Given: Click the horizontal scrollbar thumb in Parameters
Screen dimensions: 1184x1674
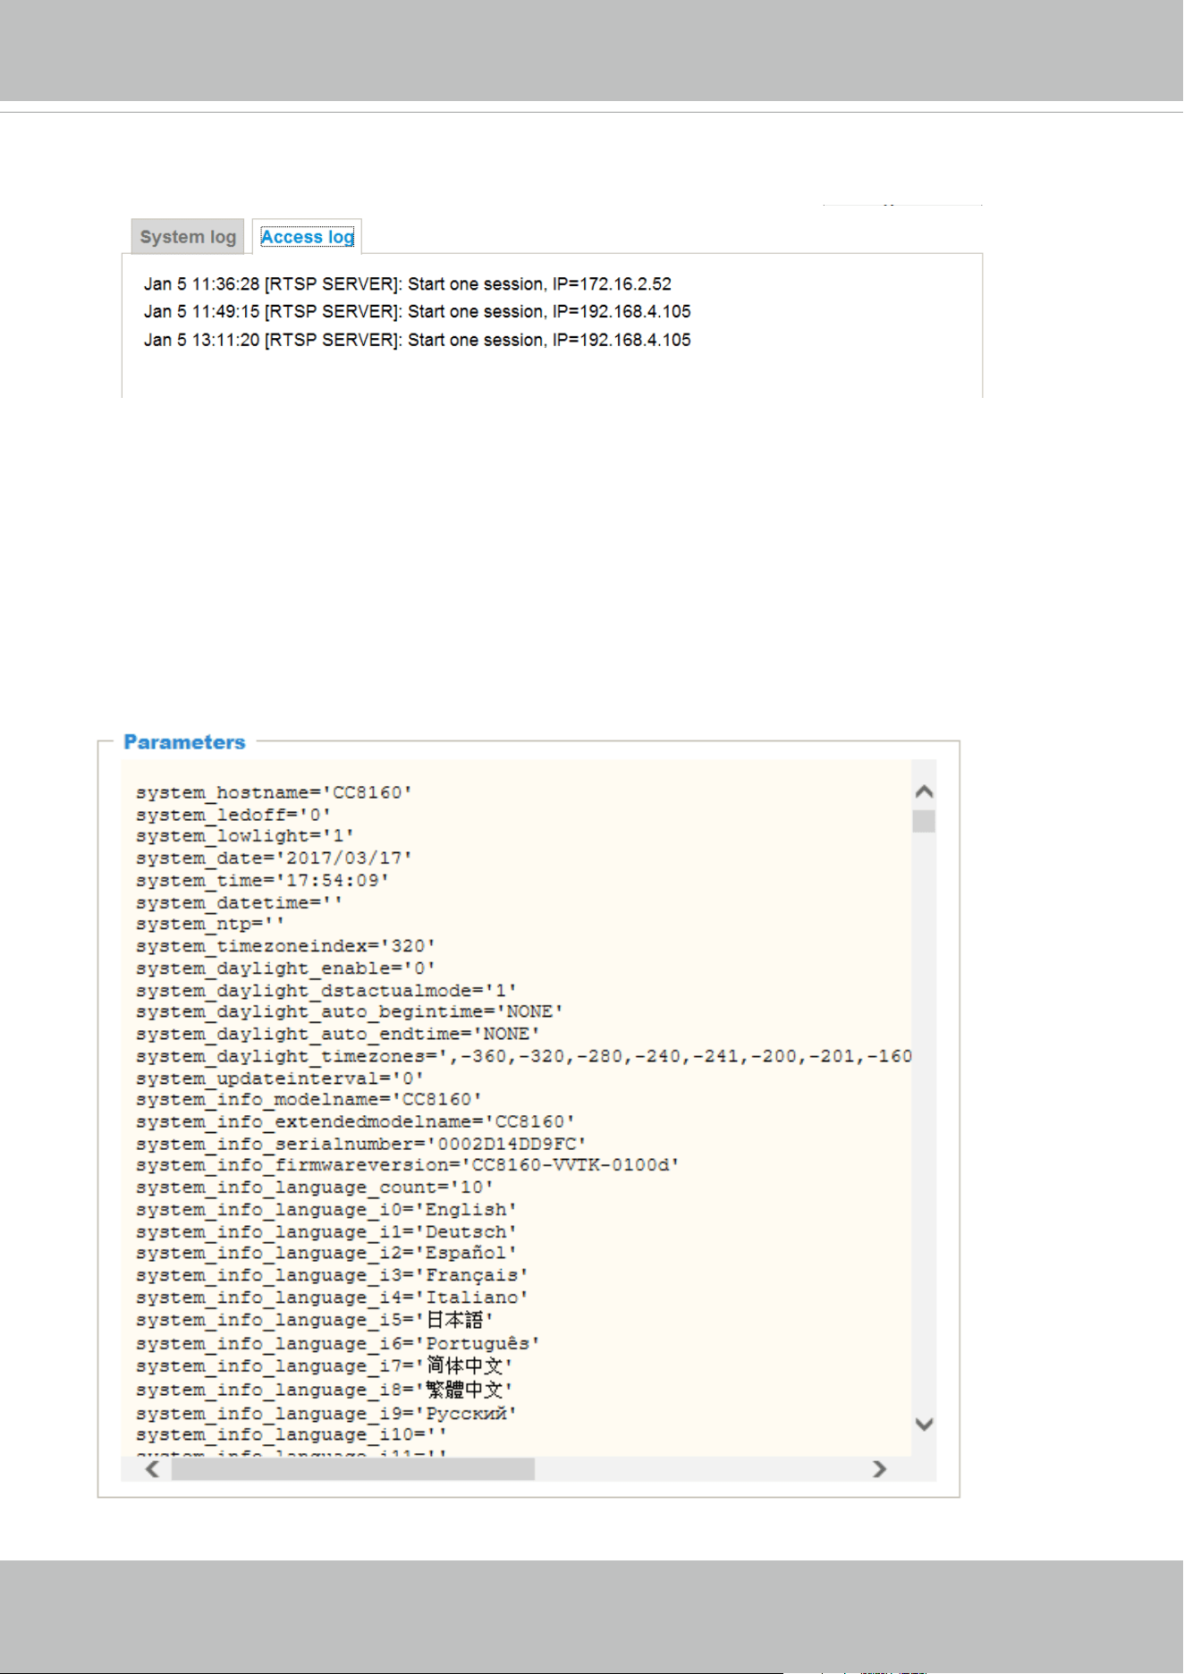Looking at the screenshot, I should coord(353,1469).
